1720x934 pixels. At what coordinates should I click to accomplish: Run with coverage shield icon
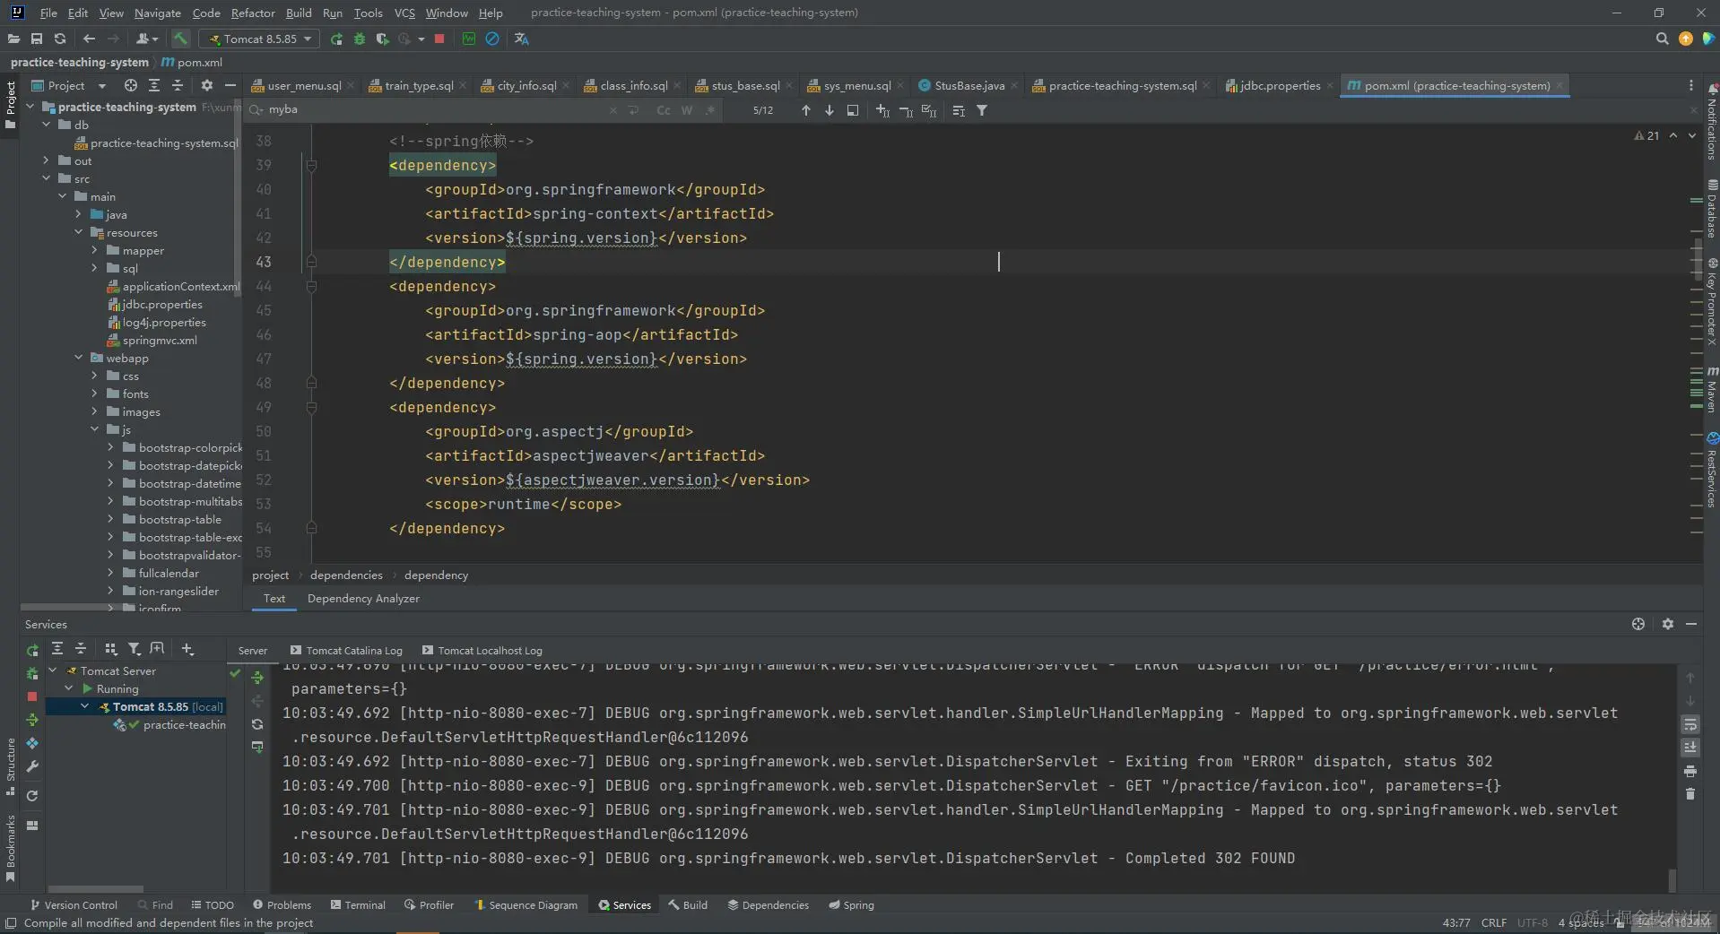(x=383, y=39)
